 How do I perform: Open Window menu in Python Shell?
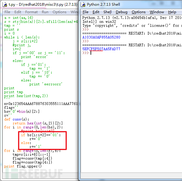[157, 12]
